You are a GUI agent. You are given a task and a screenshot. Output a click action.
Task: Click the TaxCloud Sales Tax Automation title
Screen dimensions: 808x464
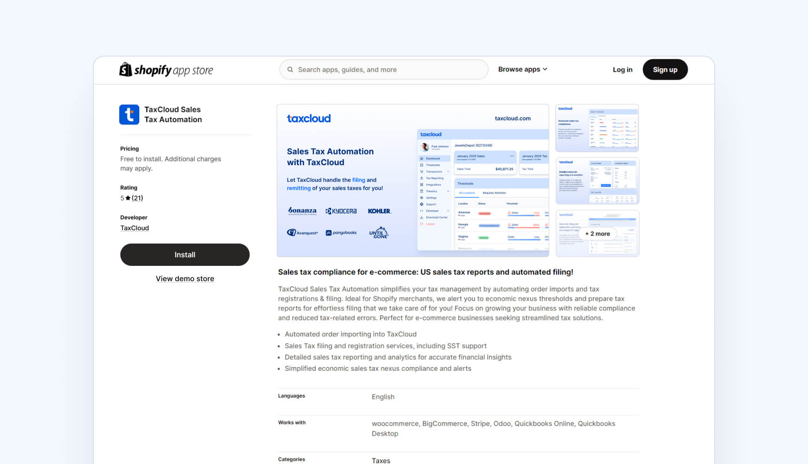pyautogui.click(x=173, y=115)
